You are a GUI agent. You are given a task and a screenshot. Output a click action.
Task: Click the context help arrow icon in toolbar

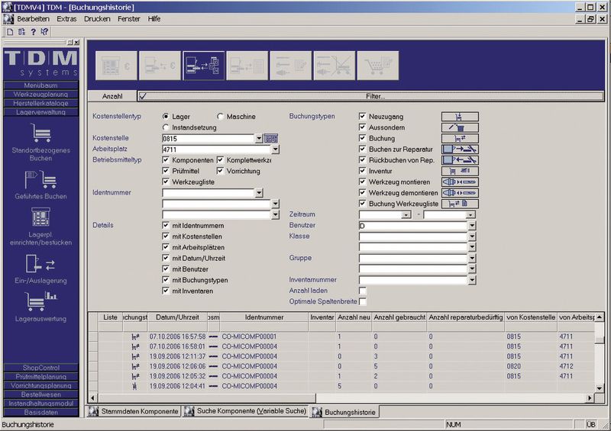(x=44, y=32)
